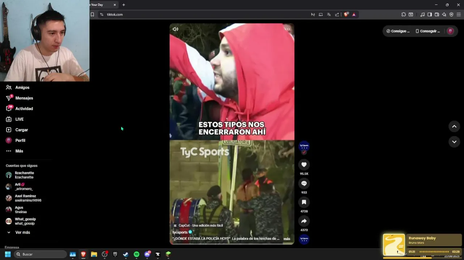Share the video with arrow icon
This screenshot has height=260, width=464.
[304, 221]
